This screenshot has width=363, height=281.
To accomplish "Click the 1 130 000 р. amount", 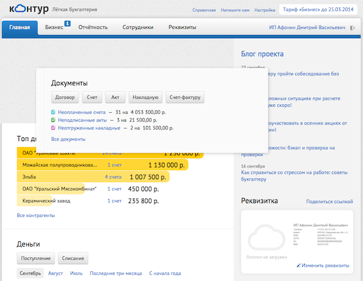I will tap(166, 165).
